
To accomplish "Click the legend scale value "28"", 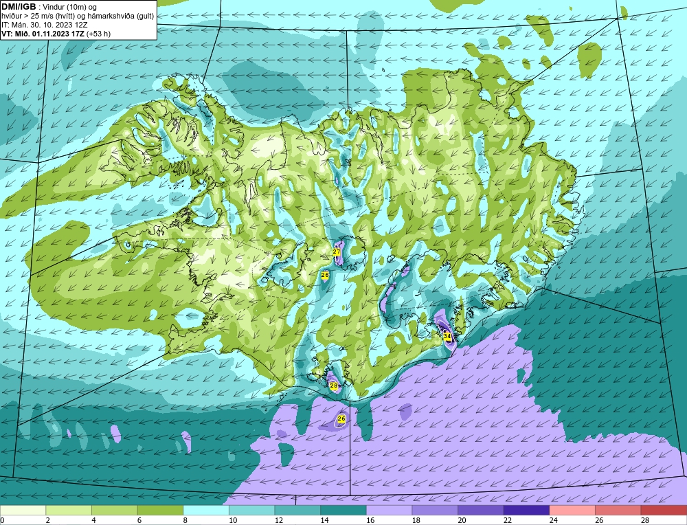I will [645, 520].
